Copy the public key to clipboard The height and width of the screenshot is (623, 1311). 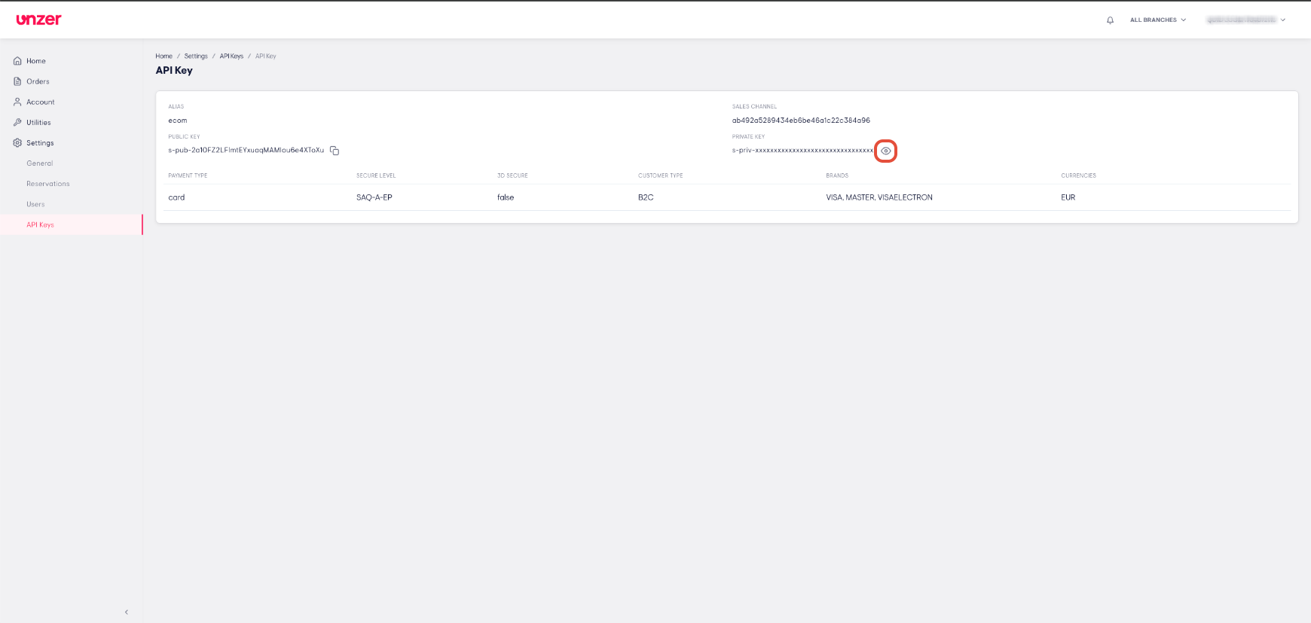(x=335, y=151)
